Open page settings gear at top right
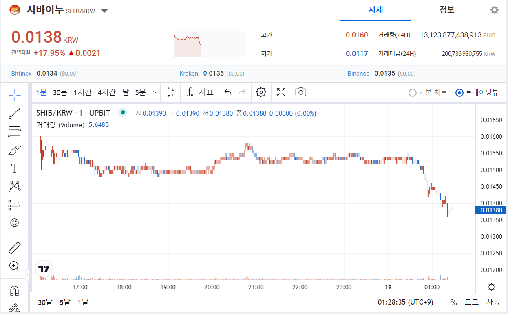508x314 pixels. 495,10
